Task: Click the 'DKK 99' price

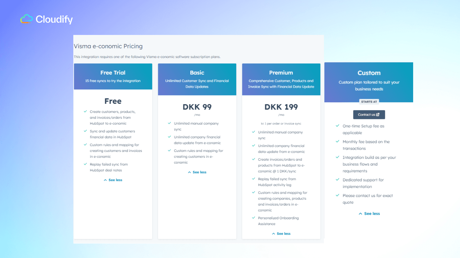Action: 197,107
